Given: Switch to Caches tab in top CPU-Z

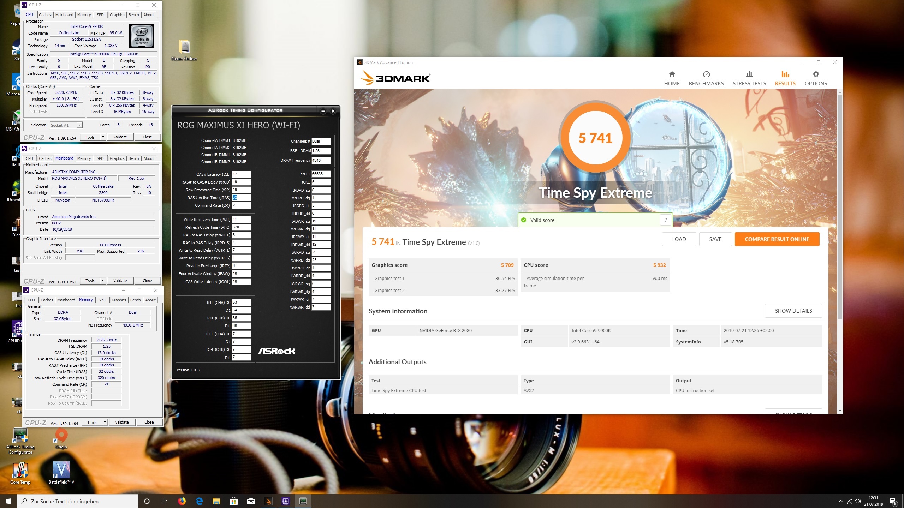Looking at the screenshot, I should click(x=45, y=15).
